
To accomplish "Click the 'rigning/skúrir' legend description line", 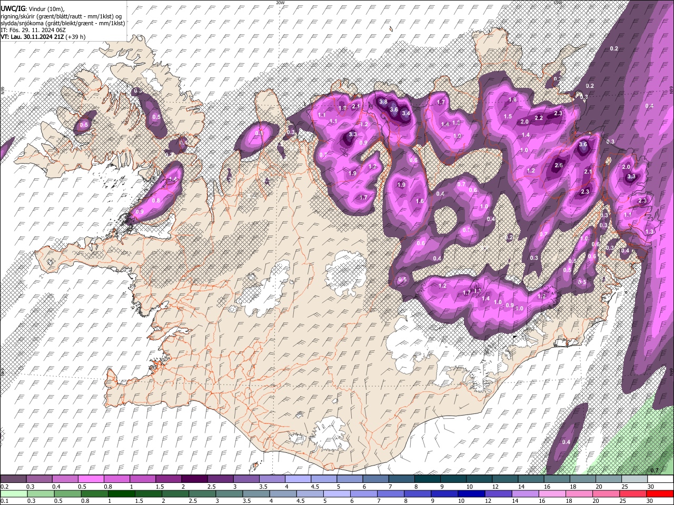I will click(62, 16).
